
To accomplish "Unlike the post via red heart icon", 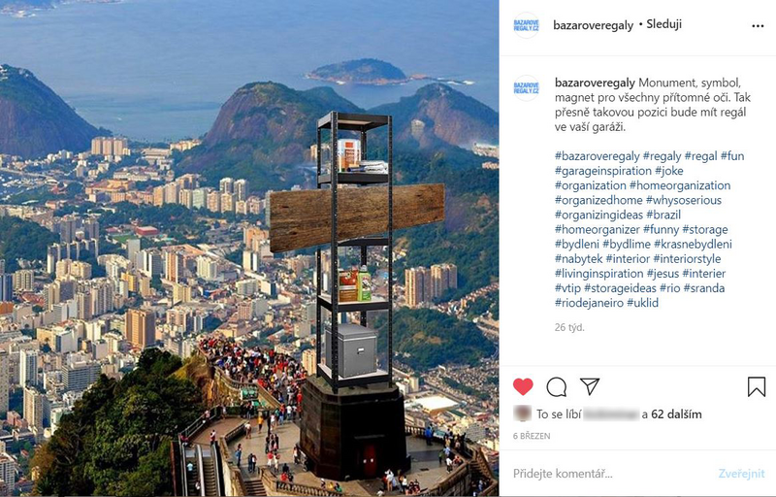I will (x=523, y=386).
